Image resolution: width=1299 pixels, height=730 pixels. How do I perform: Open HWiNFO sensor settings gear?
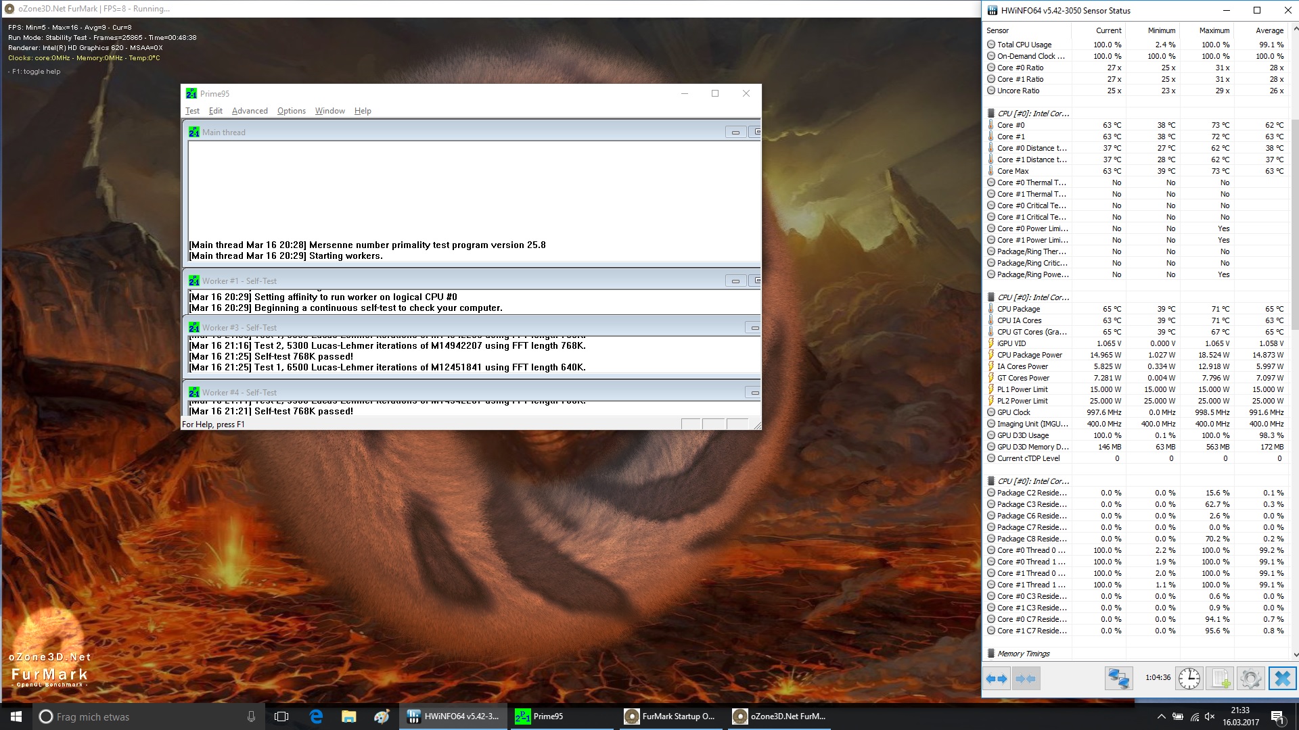(x=1250, y=678)
